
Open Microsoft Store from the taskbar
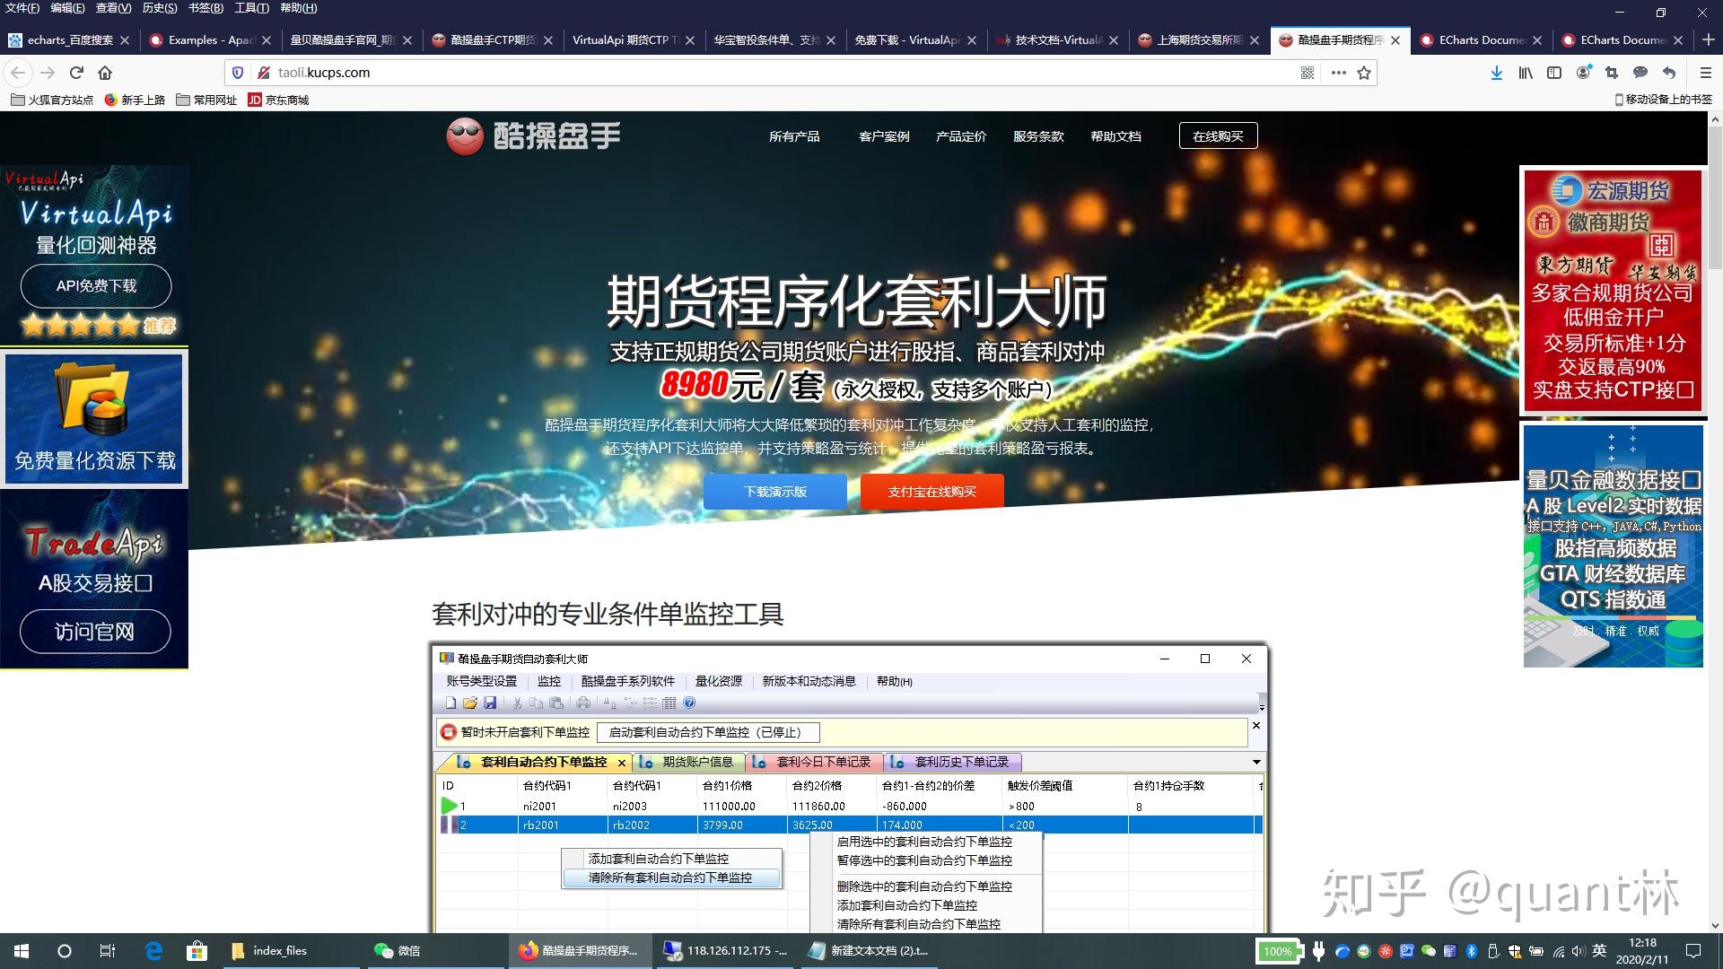(x=197, y=951)
